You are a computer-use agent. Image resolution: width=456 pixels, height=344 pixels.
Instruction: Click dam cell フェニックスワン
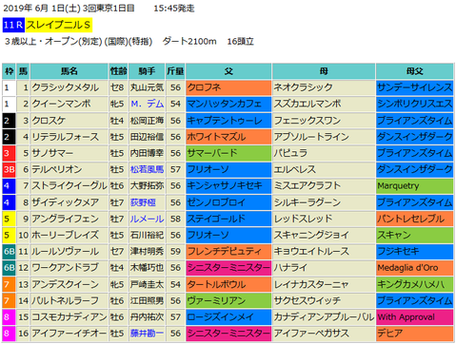(x=324, y=121)
